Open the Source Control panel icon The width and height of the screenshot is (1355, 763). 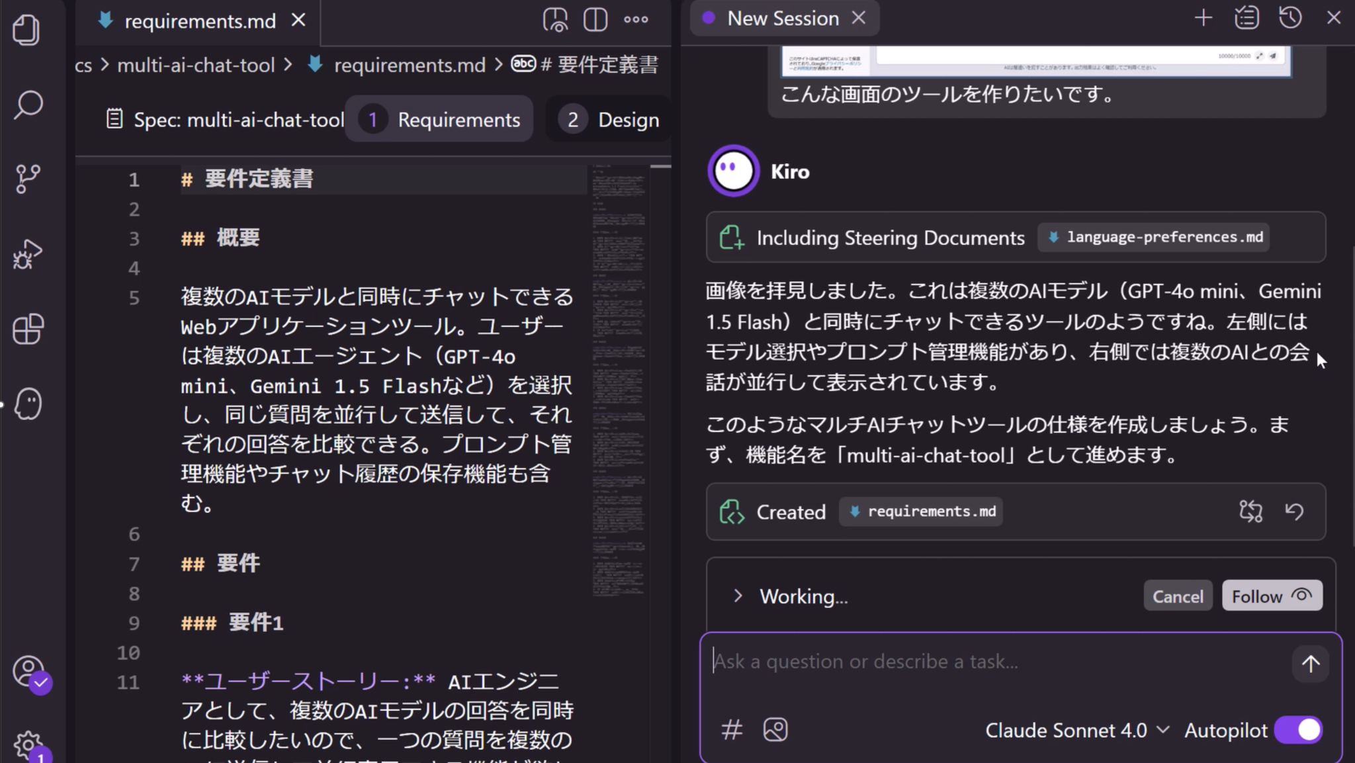27,179
